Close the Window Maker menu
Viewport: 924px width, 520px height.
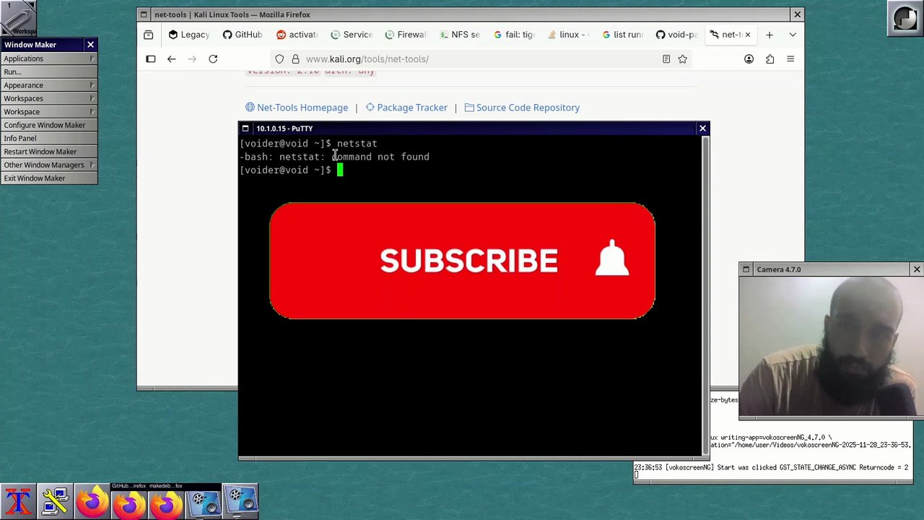[x=90, y=45]
